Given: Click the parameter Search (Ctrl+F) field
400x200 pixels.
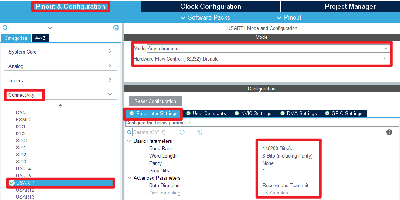Looking at the screenshot, I should click(153, 132).
